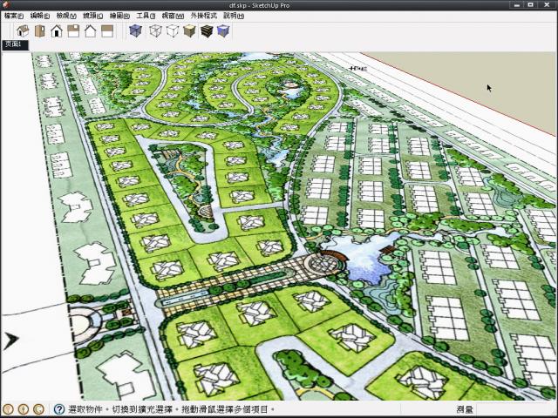The height and width of the screenshot is (418, 558).
Task: Open the 檔案 (File) menu
Action: (14, 16)
